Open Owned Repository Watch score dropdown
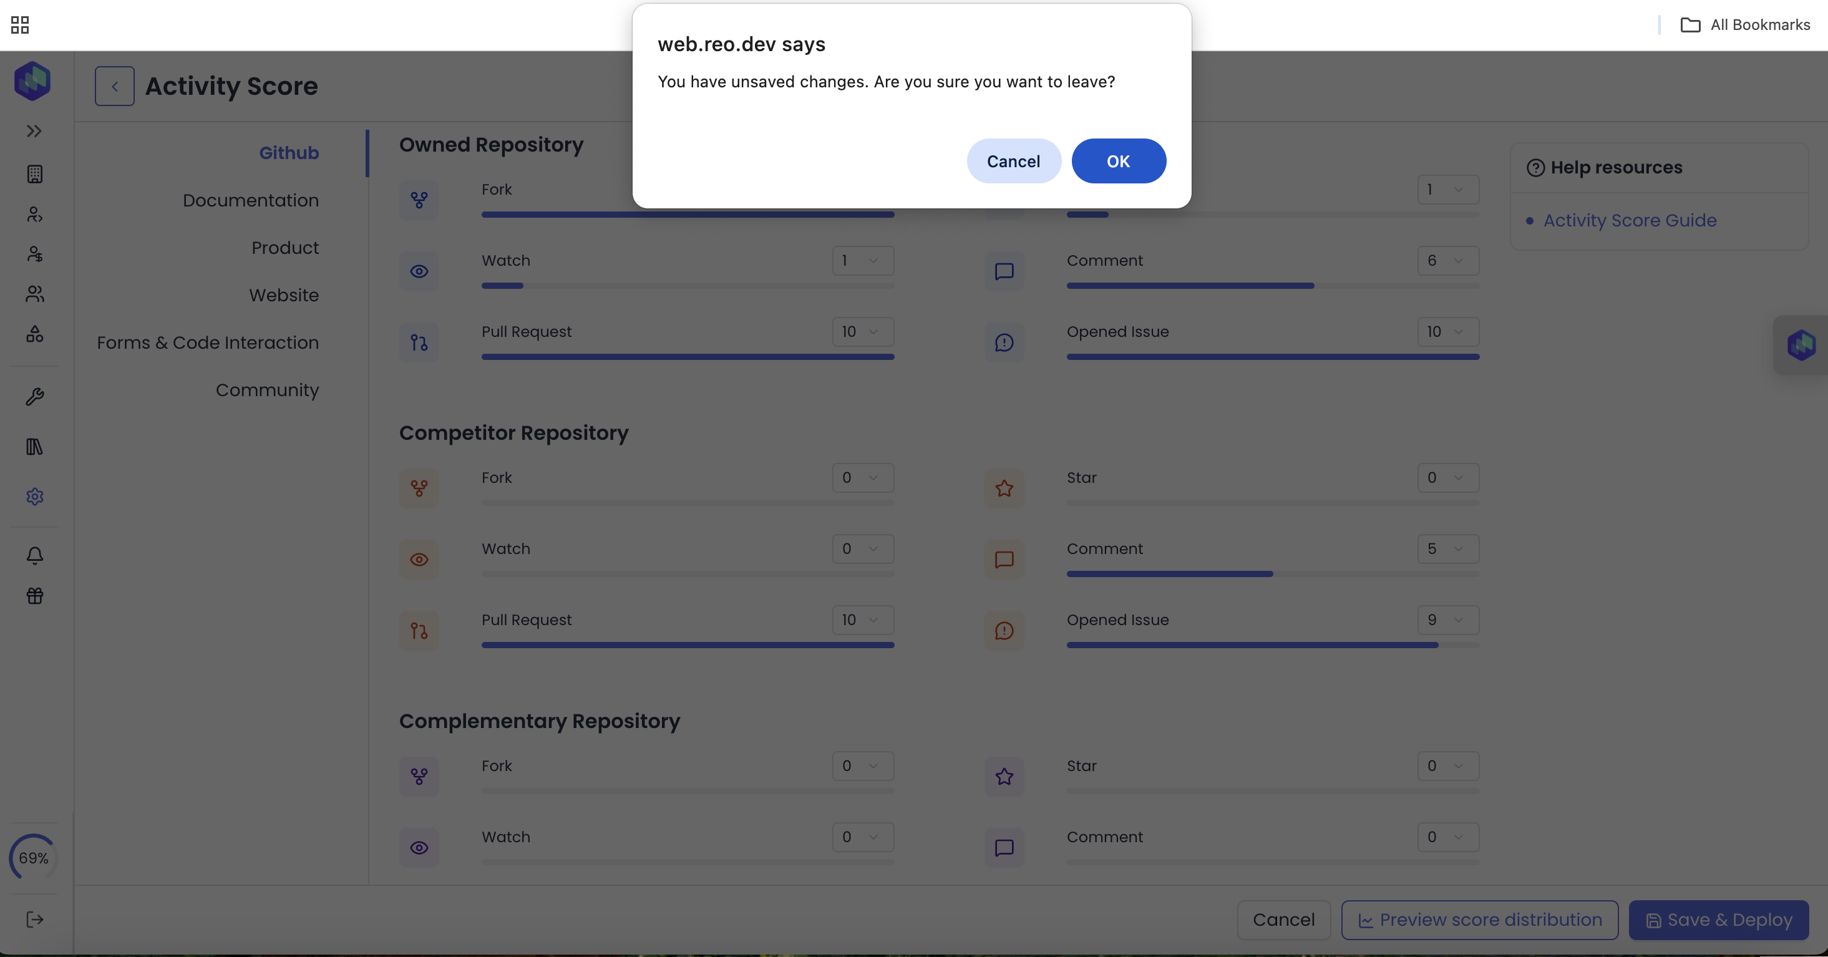The height and width of the screenshot is (957, 1828). (862, 260)
